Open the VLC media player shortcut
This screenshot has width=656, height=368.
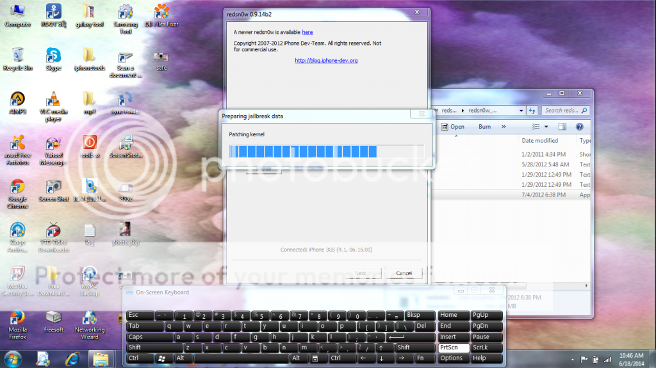pos(54,99)
